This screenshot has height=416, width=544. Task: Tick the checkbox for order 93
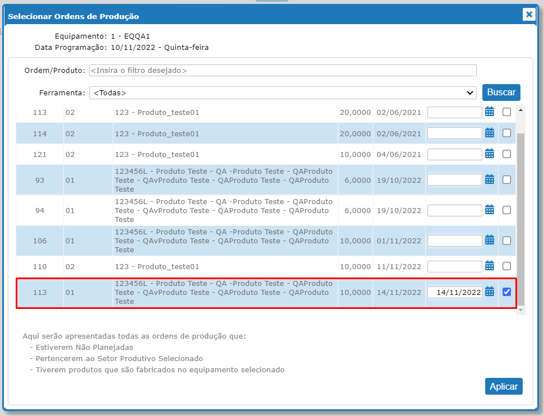click(506, 179)
